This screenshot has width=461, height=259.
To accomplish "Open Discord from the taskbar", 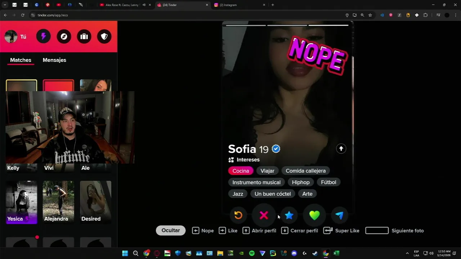I will [294, 253].
